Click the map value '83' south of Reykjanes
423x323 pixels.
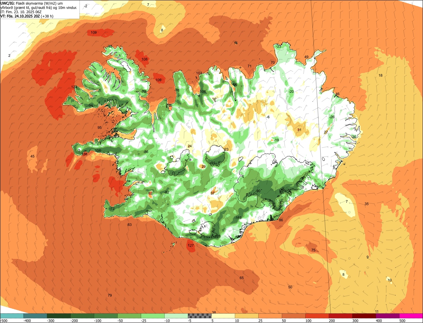coord(130,225)
